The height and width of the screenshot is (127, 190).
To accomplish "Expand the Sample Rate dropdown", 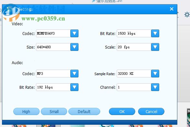I will (155, 74).
